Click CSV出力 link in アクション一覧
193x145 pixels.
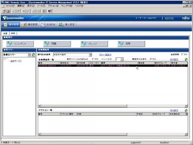174,110
